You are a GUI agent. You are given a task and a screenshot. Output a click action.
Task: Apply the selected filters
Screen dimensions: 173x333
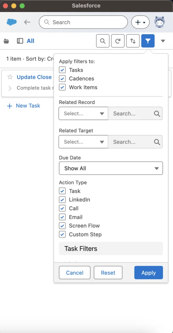(149, 273)
